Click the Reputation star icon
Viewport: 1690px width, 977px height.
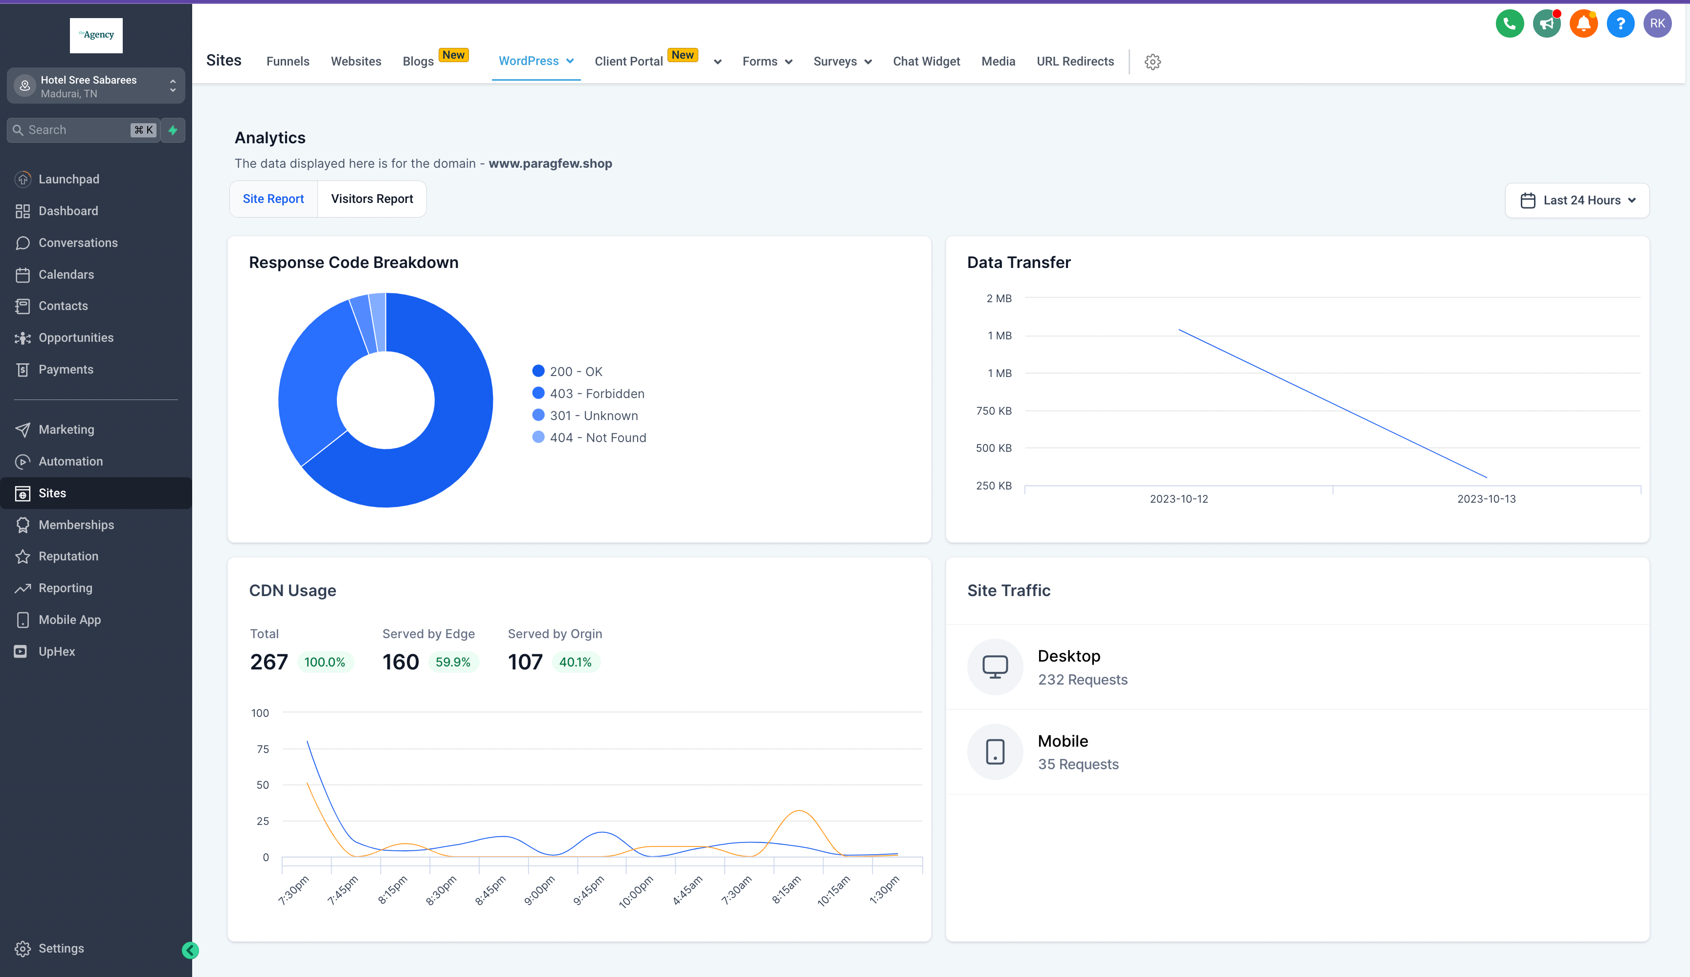click(23, 556)
